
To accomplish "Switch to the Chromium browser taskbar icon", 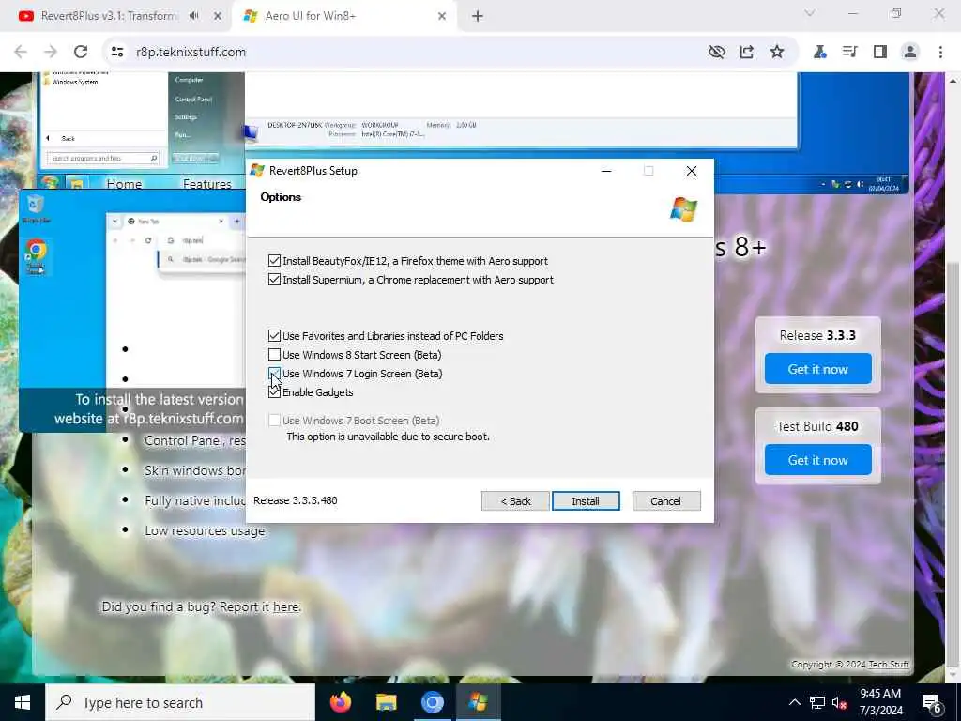I will click(432, 702).
